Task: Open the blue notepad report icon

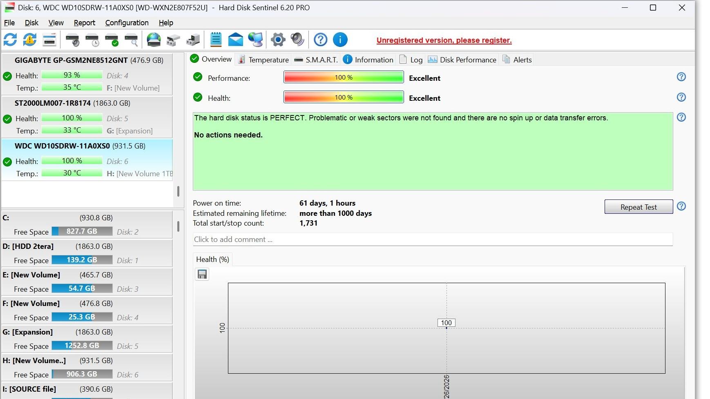Action: coord(216,40)
